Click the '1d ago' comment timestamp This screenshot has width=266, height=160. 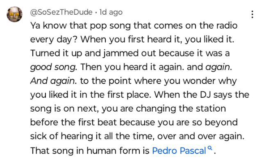[x=111, y=12]
